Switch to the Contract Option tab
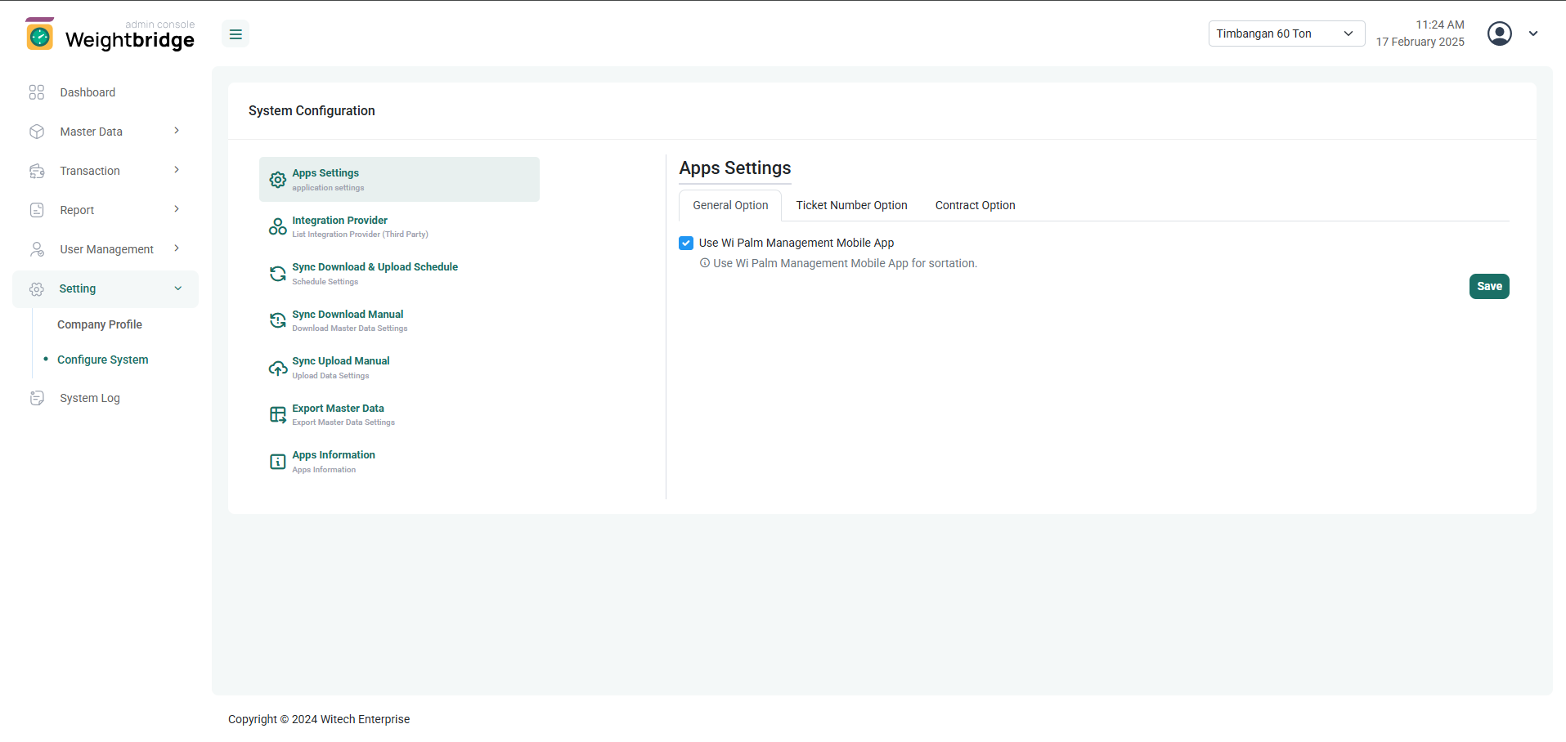The width and height of the screenshot is (1566, 742). point(975,205)
